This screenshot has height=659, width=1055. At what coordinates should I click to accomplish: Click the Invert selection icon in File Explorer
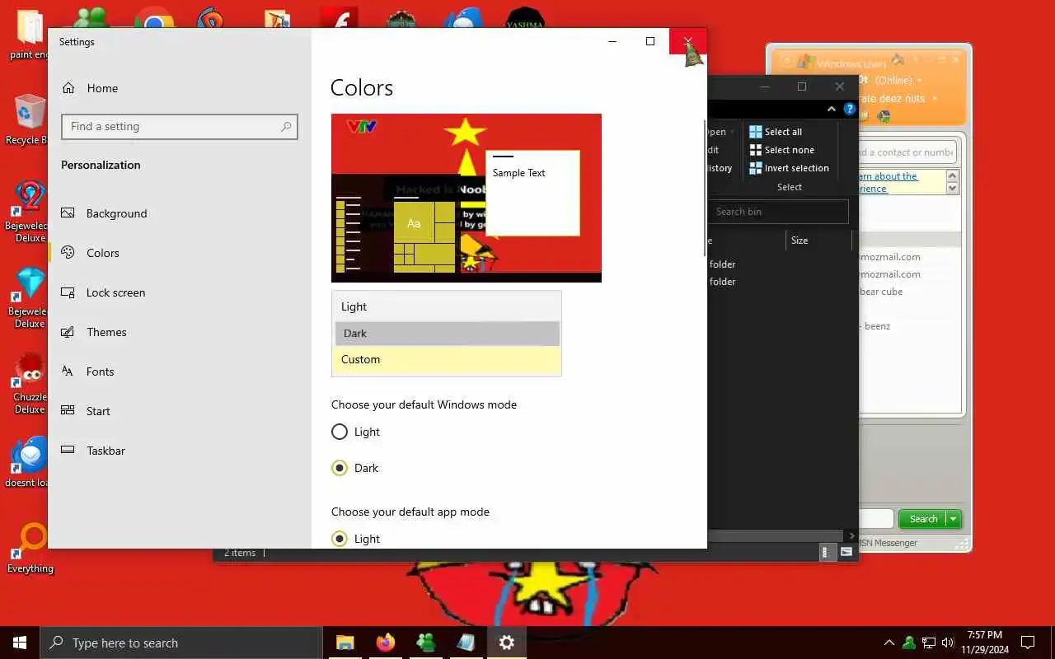coord(756,168)
